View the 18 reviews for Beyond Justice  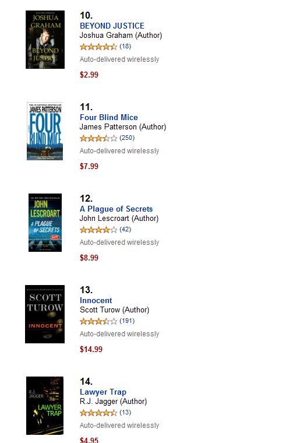coord(125,46)
